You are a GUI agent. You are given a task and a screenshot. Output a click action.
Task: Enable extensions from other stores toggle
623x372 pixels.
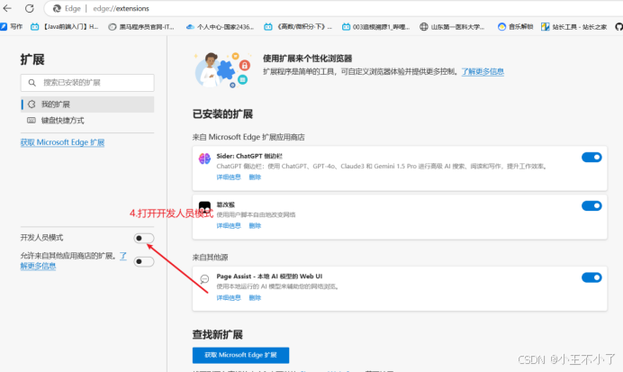click(x=144, y=261)
